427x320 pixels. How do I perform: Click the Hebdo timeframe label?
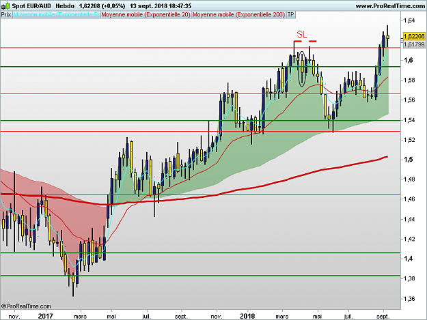coord(65,5)
